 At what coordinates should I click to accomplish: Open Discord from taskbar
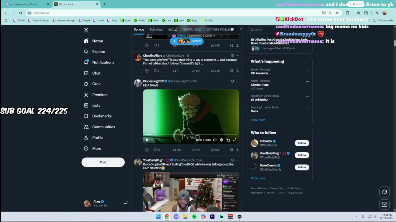pyautogui.click(x=176, y=217)
